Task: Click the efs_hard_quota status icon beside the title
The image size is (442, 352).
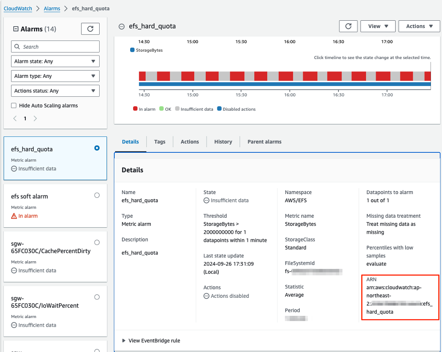Action: pyautogui.click(x=121, y=26)
